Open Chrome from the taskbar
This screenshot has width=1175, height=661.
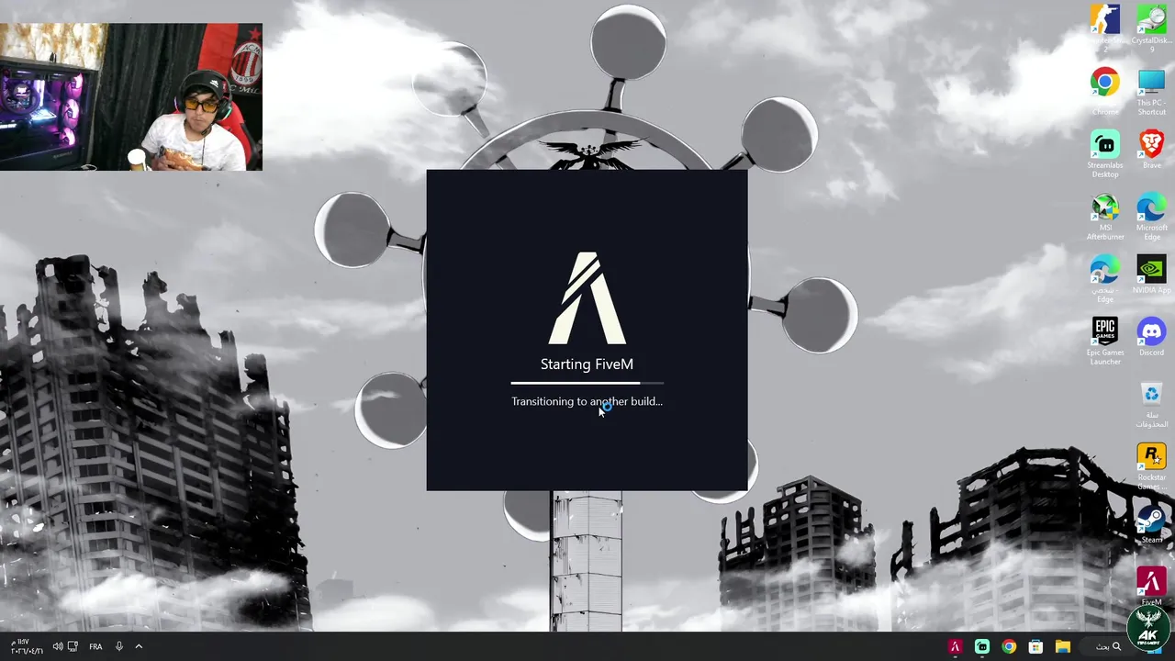(1009, 646)
